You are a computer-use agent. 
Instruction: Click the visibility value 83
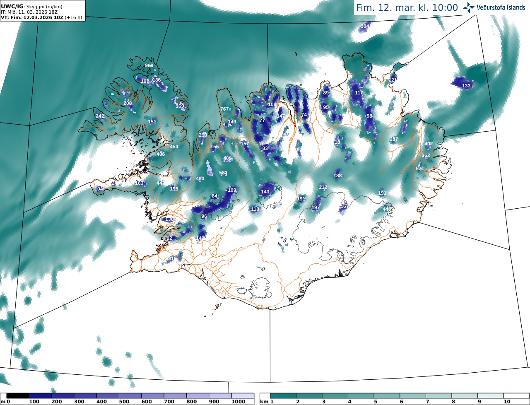click(x=265, y=148)
